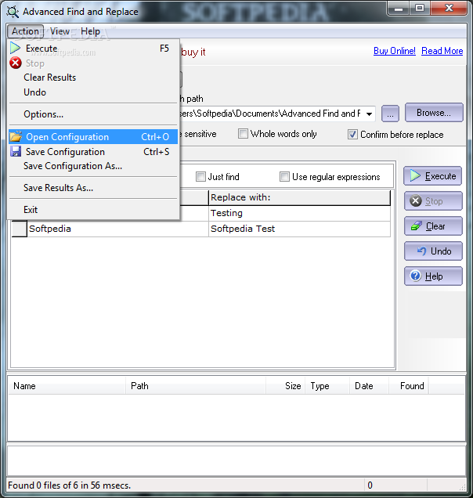Viewport: 473px width, 498px height.
Task: Click the ellipsis path button
Action: click(390, 114)
